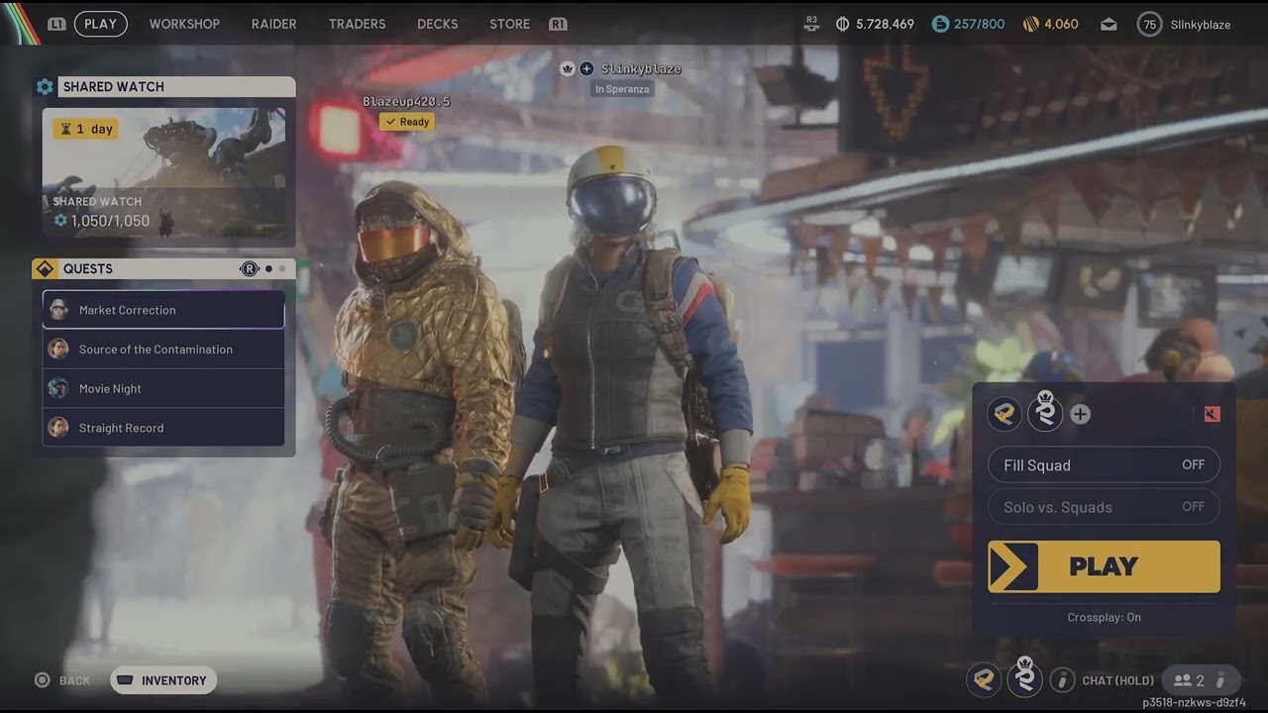Click the bottom bar first member emblem
Viewport: 1268px width, 713px height.
tap(984, 679)
